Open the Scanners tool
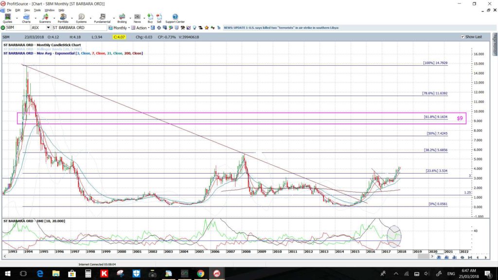The height and width of the screenshot is (280, 498). [45, 18]
